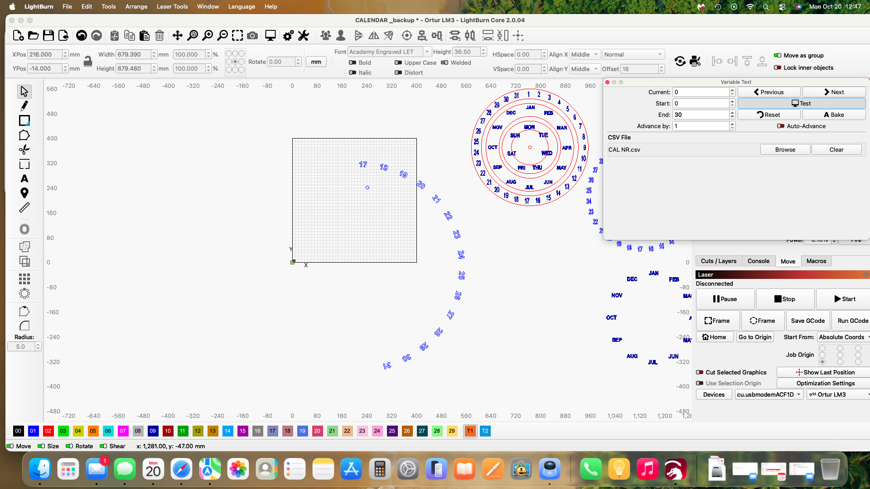Screen dimensions: 870x489
Task: Select the red 02 color swatch
Action: click(x=48, y=431)
